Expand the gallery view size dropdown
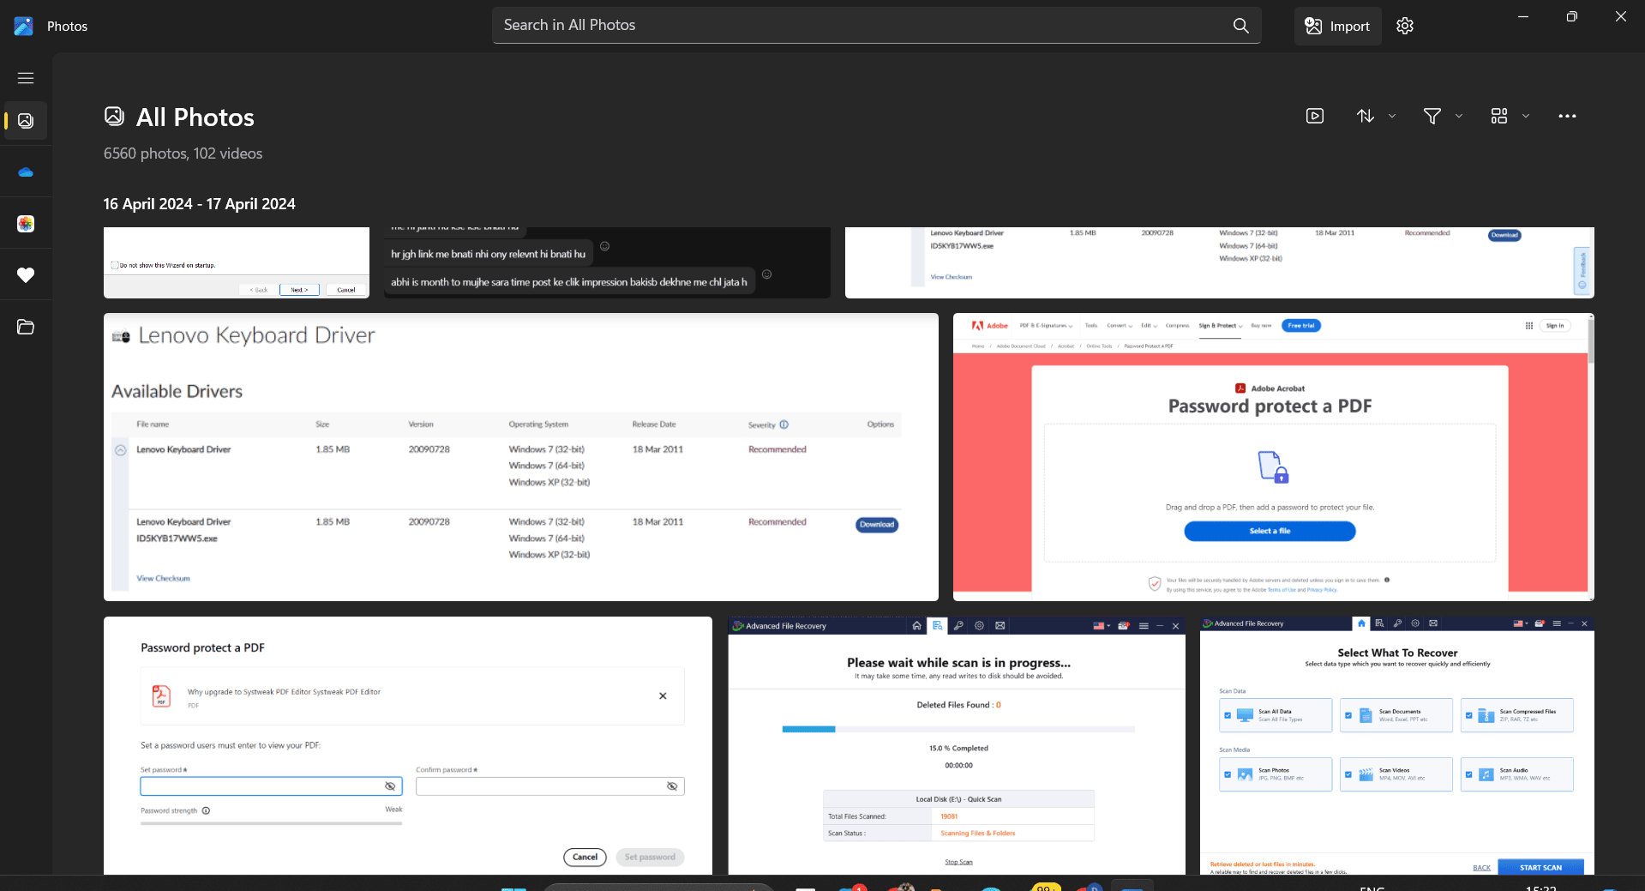Screen dimensions: 1645x891 click(1509, 116)
